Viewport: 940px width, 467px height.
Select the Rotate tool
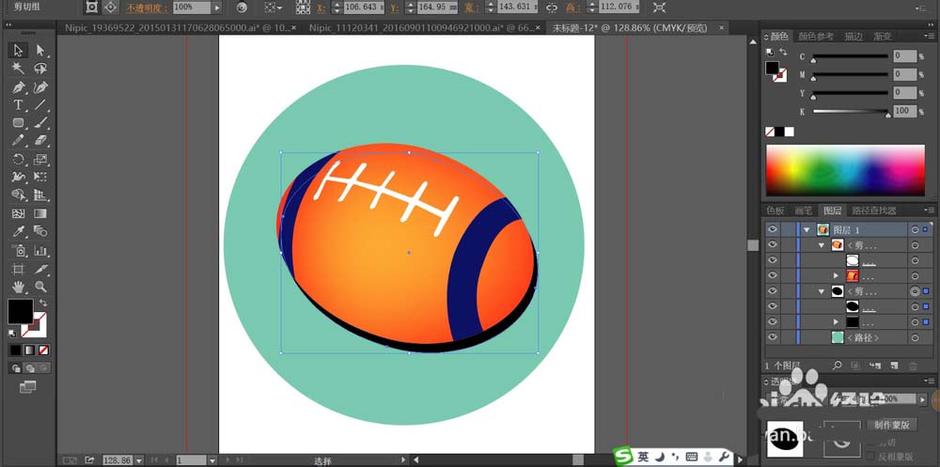click(x=18, y=160)
